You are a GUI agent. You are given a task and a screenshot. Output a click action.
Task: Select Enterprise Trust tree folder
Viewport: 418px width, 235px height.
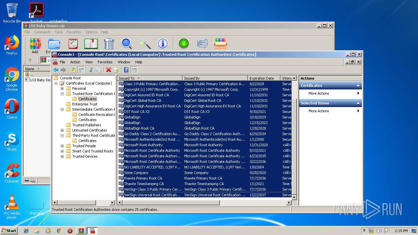(x=85, y=104)
